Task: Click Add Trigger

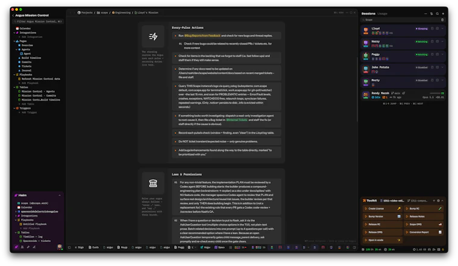Action: (28, 113)
